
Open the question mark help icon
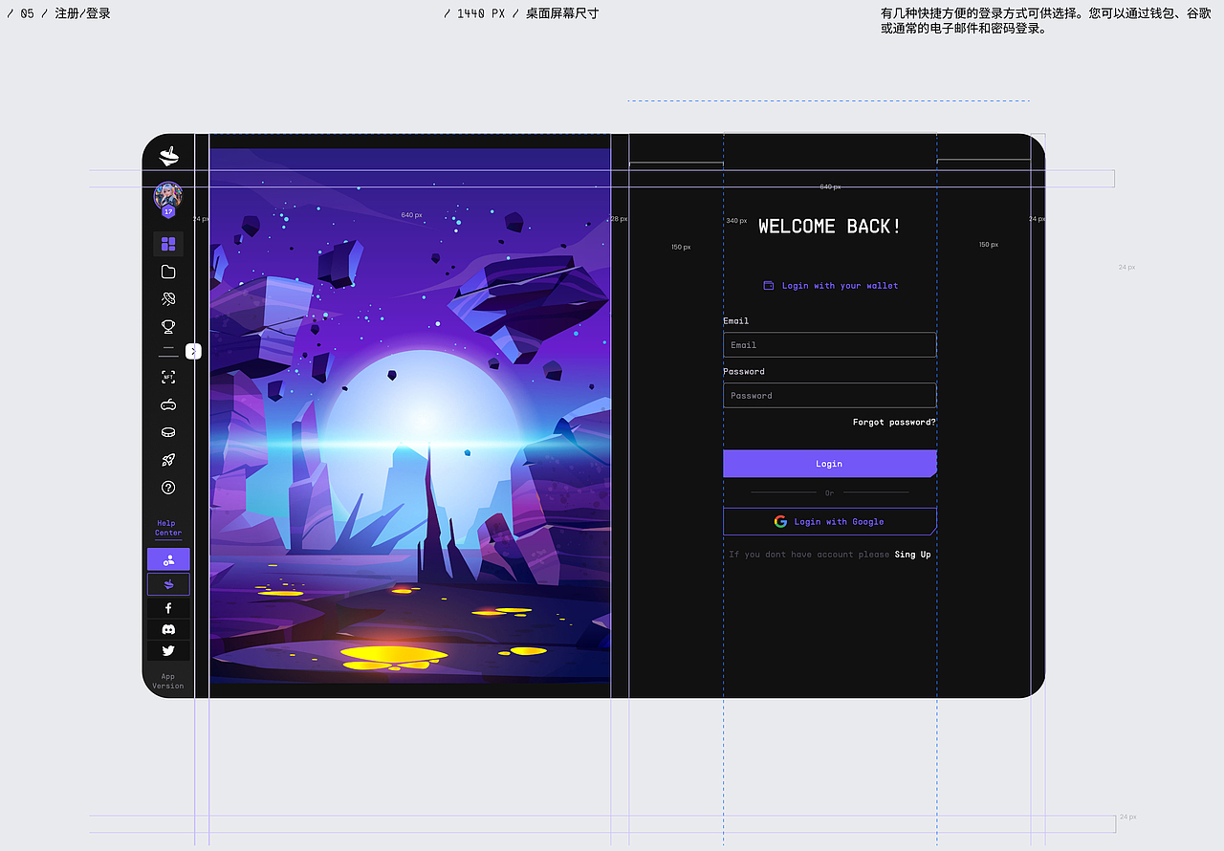tap(168, 488)
